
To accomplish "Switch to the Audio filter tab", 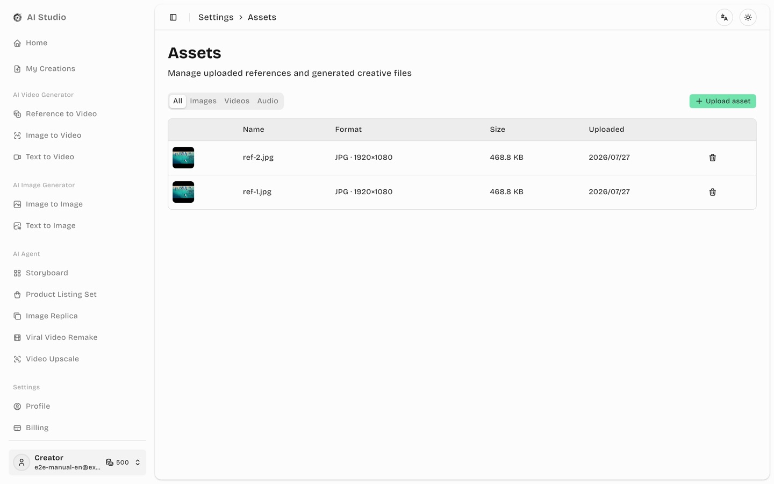I will (x=268, y=101).
